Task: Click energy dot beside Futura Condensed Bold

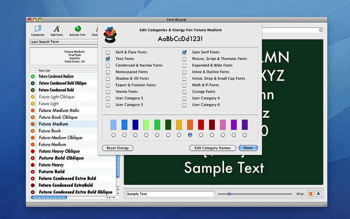Action: point(33,90)
